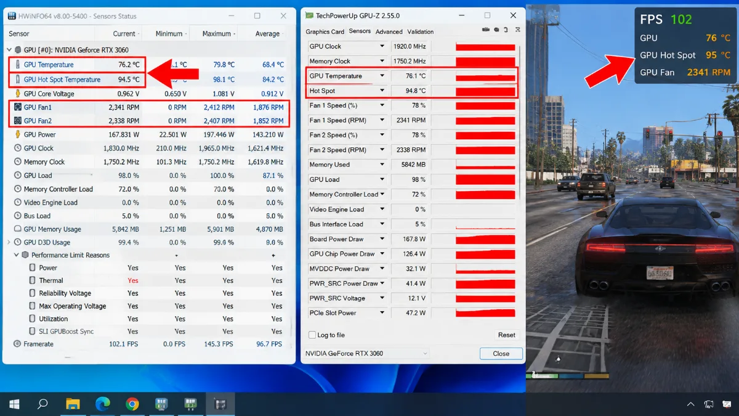Select the Sensors tab in GPU-Z

(x=360, y=31)
